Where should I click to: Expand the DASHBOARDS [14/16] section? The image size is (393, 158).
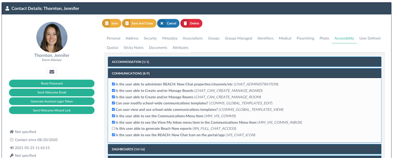pos(245,149)
